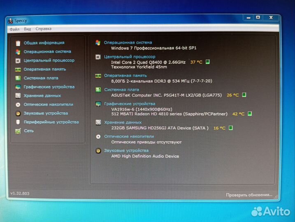
Task: Click the speaker icon in summary pane
Action: pos(98,151)
